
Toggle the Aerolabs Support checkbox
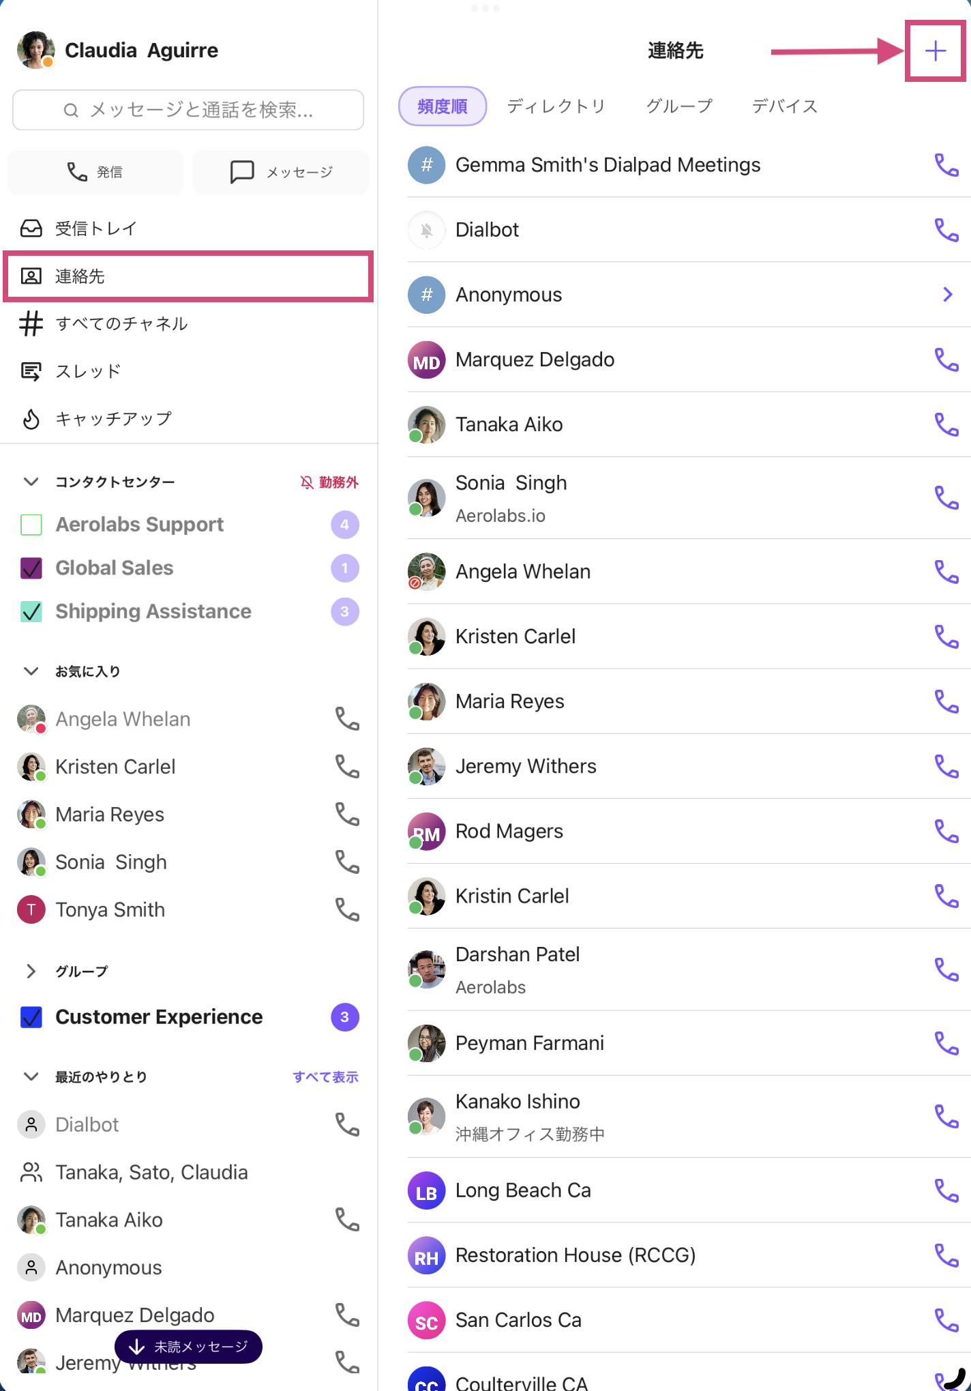pos(31,525)
